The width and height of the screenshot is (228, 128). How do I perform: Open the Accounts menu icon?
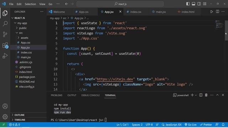pos(5,106)
